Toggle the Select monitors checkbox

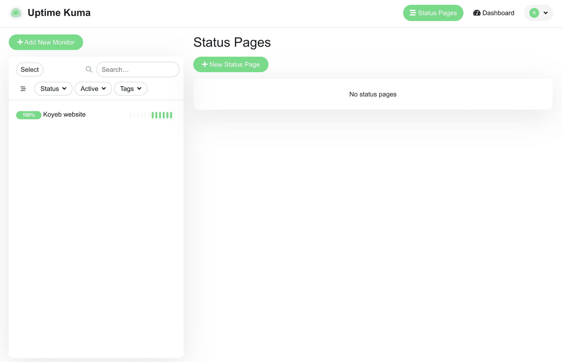coord(30,69)
